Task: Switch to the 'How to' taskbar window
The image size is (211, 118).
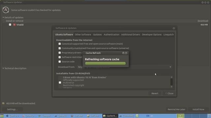Action: click(x=29, y=116)
